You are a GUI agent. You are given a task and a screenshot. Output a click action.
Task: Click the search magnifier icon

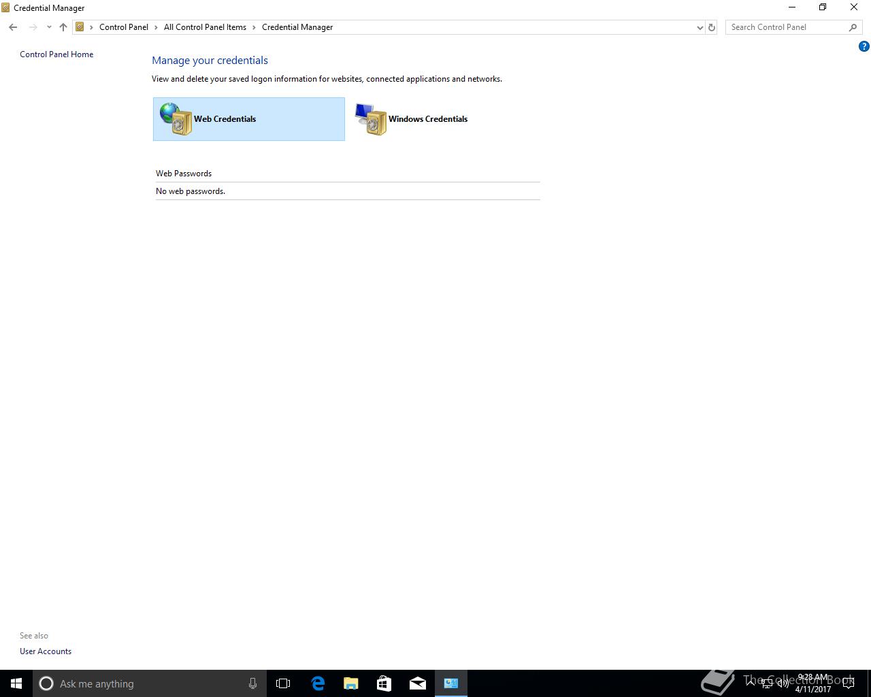tap(853, 27)
